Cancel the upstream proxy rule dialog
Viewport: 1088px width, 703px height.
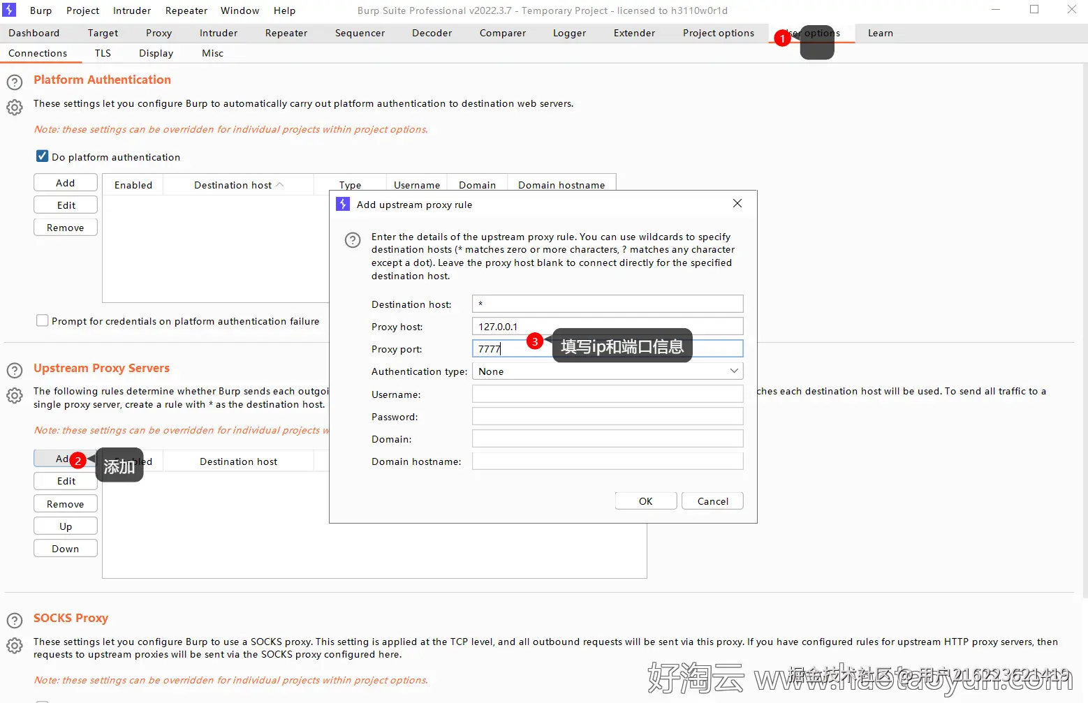point(713,501)
